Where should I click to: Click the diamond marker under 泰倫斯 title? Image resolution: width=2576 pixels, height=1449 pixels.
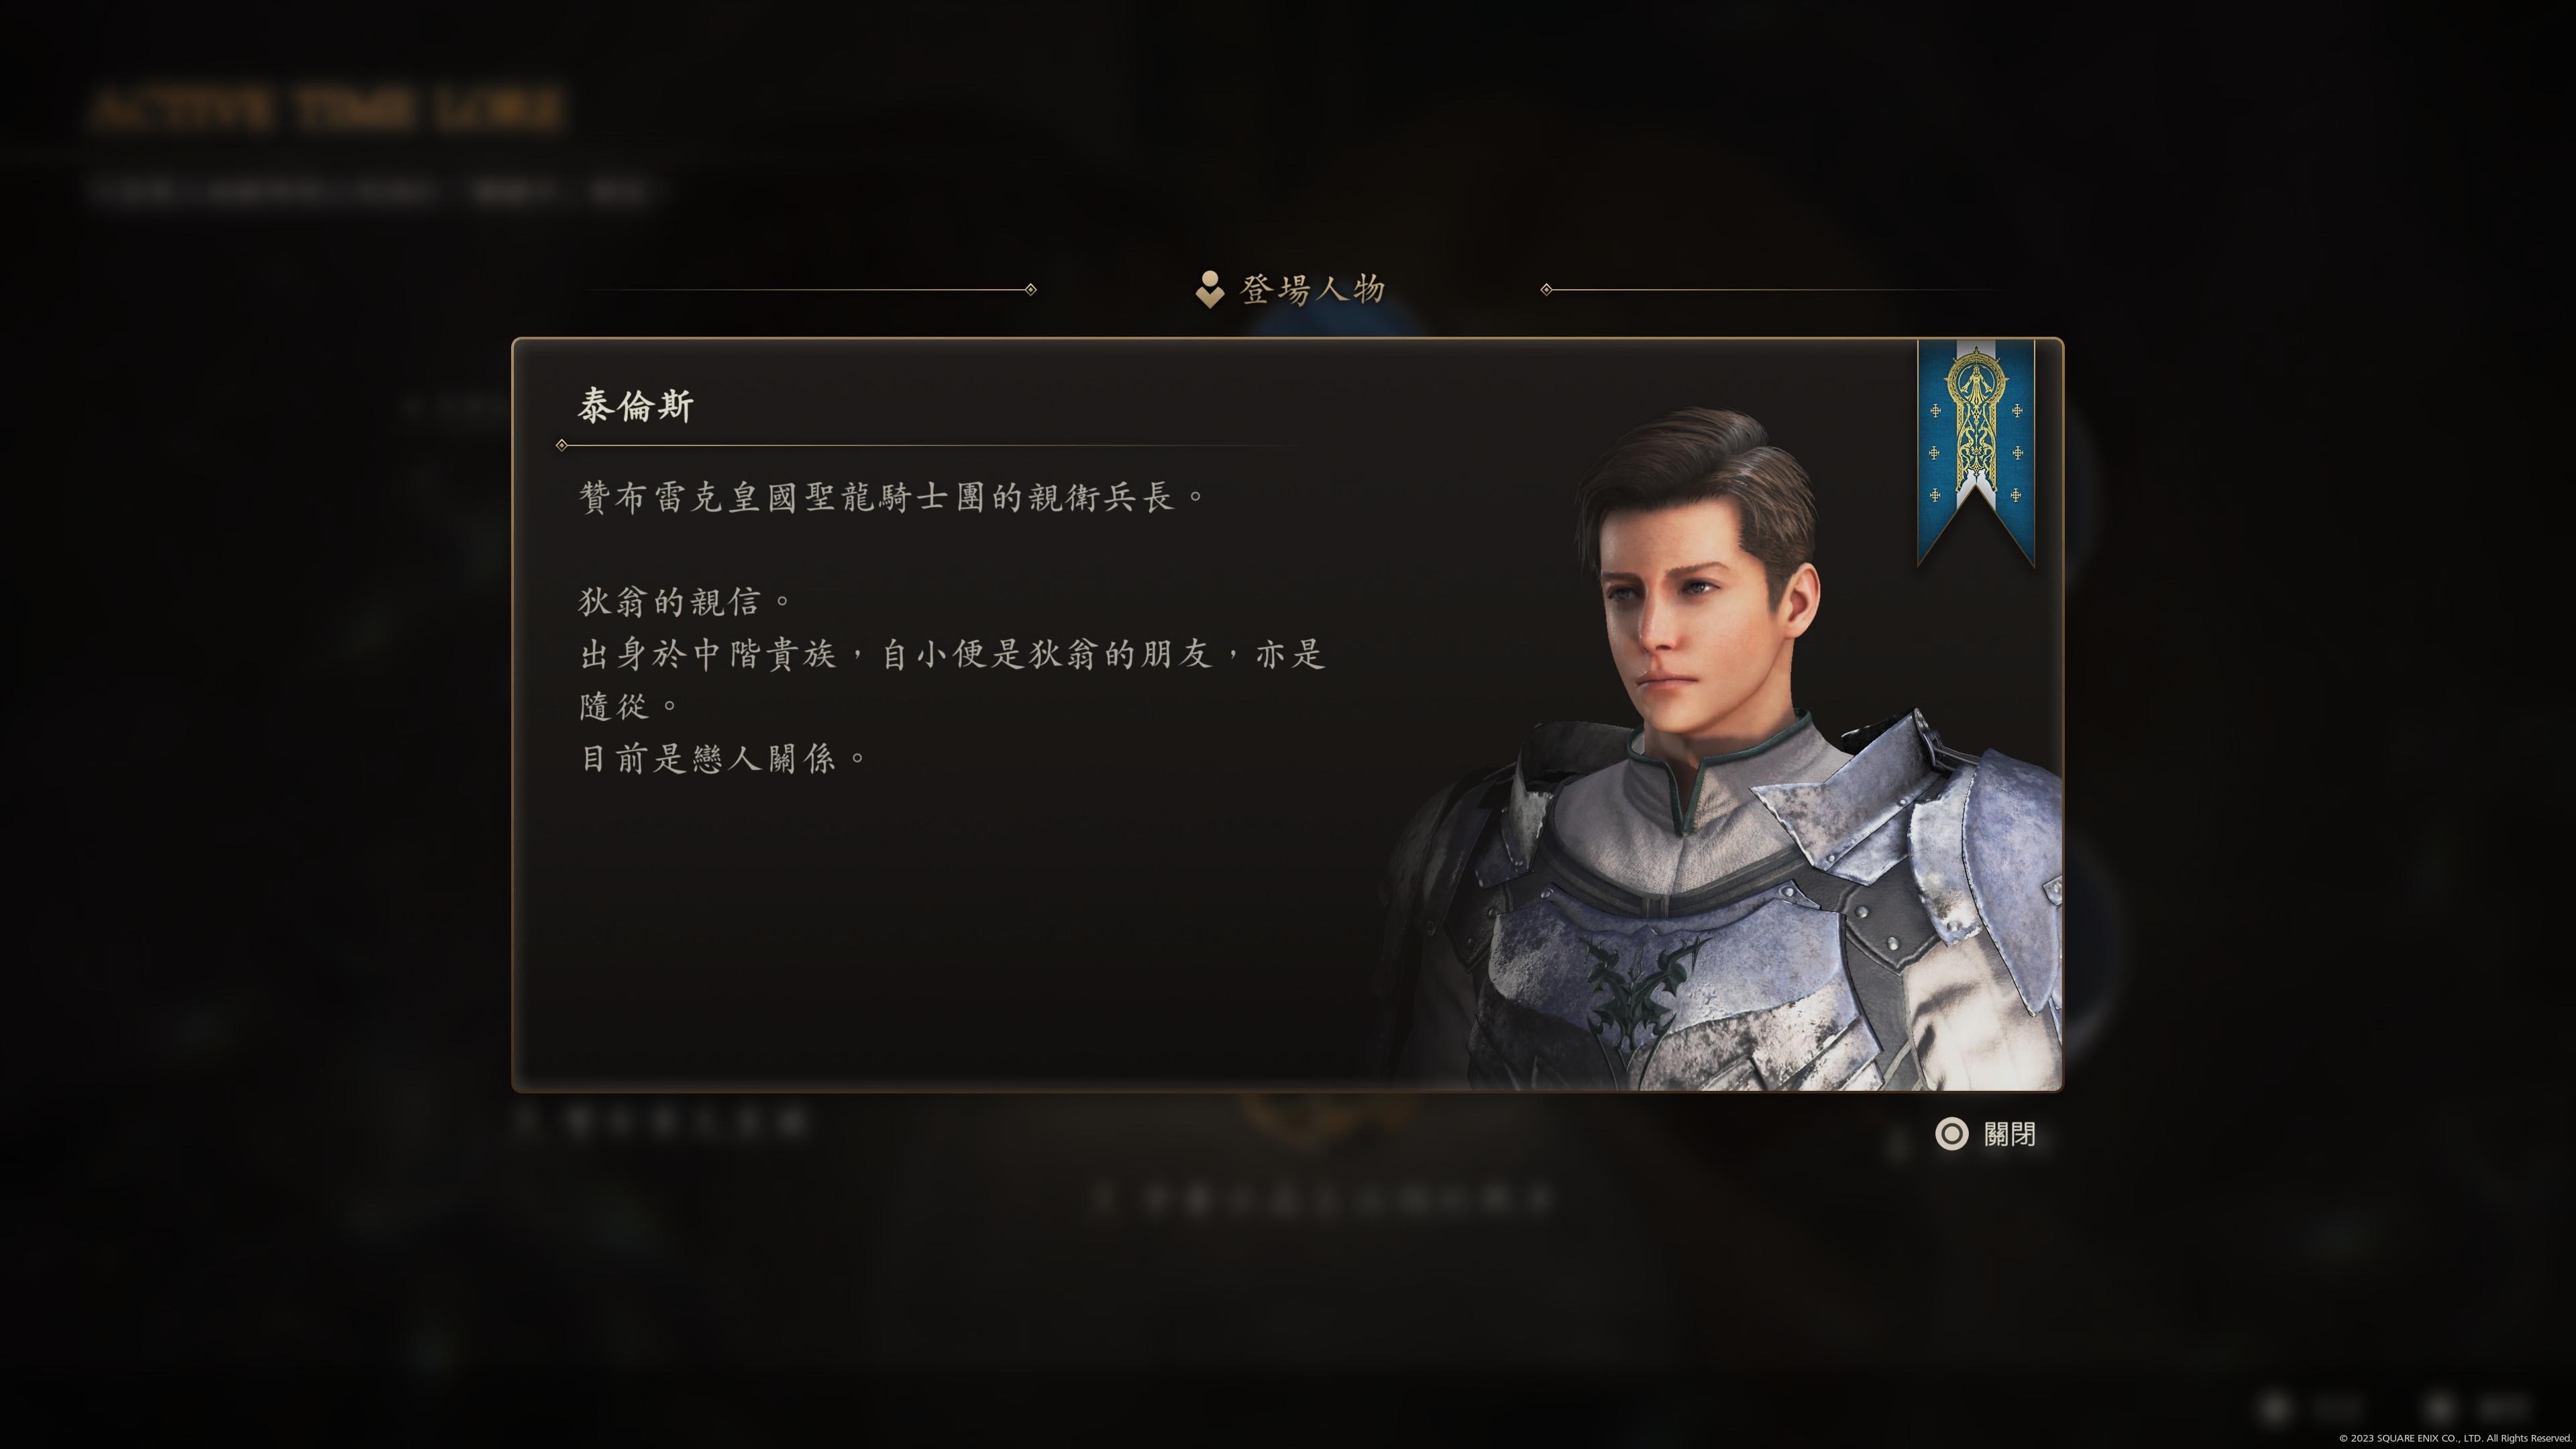click(x=562, y=445)
